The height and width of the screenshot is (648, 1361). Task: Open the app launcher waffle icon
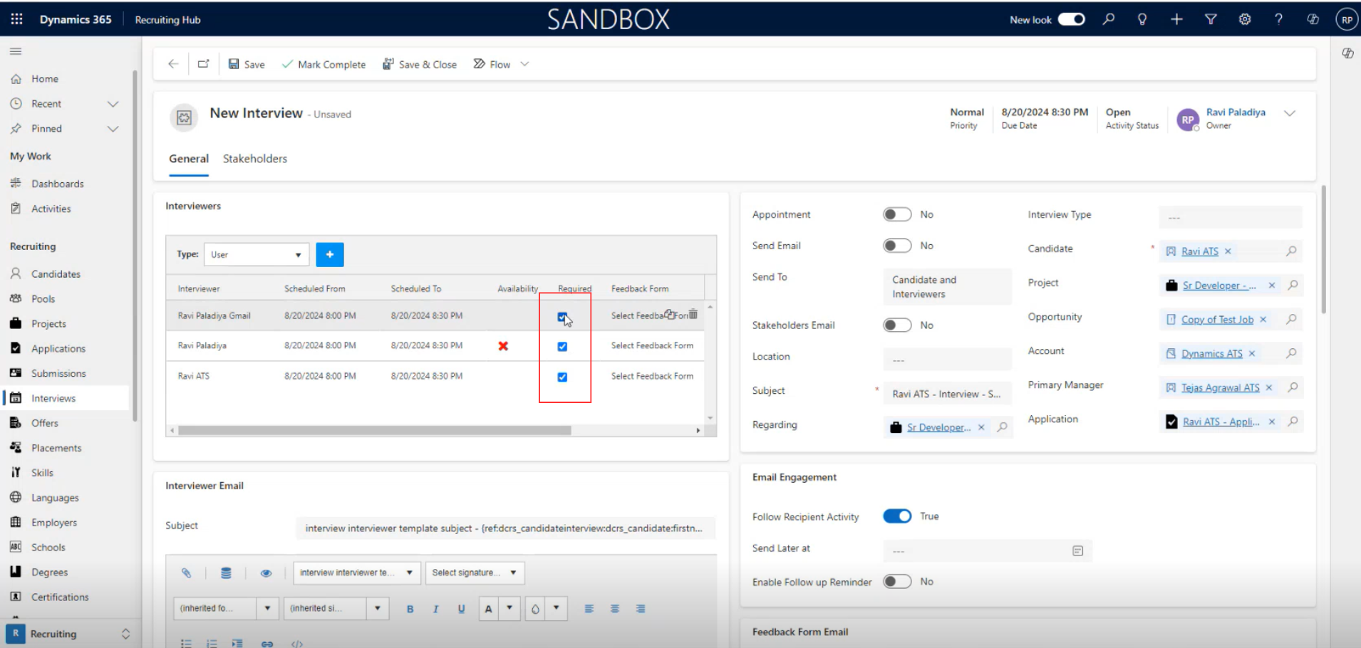click(16, 19)
